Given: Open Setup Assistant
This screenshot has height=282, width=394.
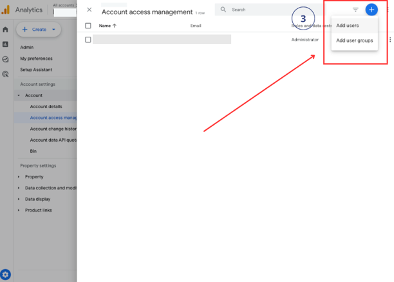Looking at the screenshot, I should (x=36, y=70).
